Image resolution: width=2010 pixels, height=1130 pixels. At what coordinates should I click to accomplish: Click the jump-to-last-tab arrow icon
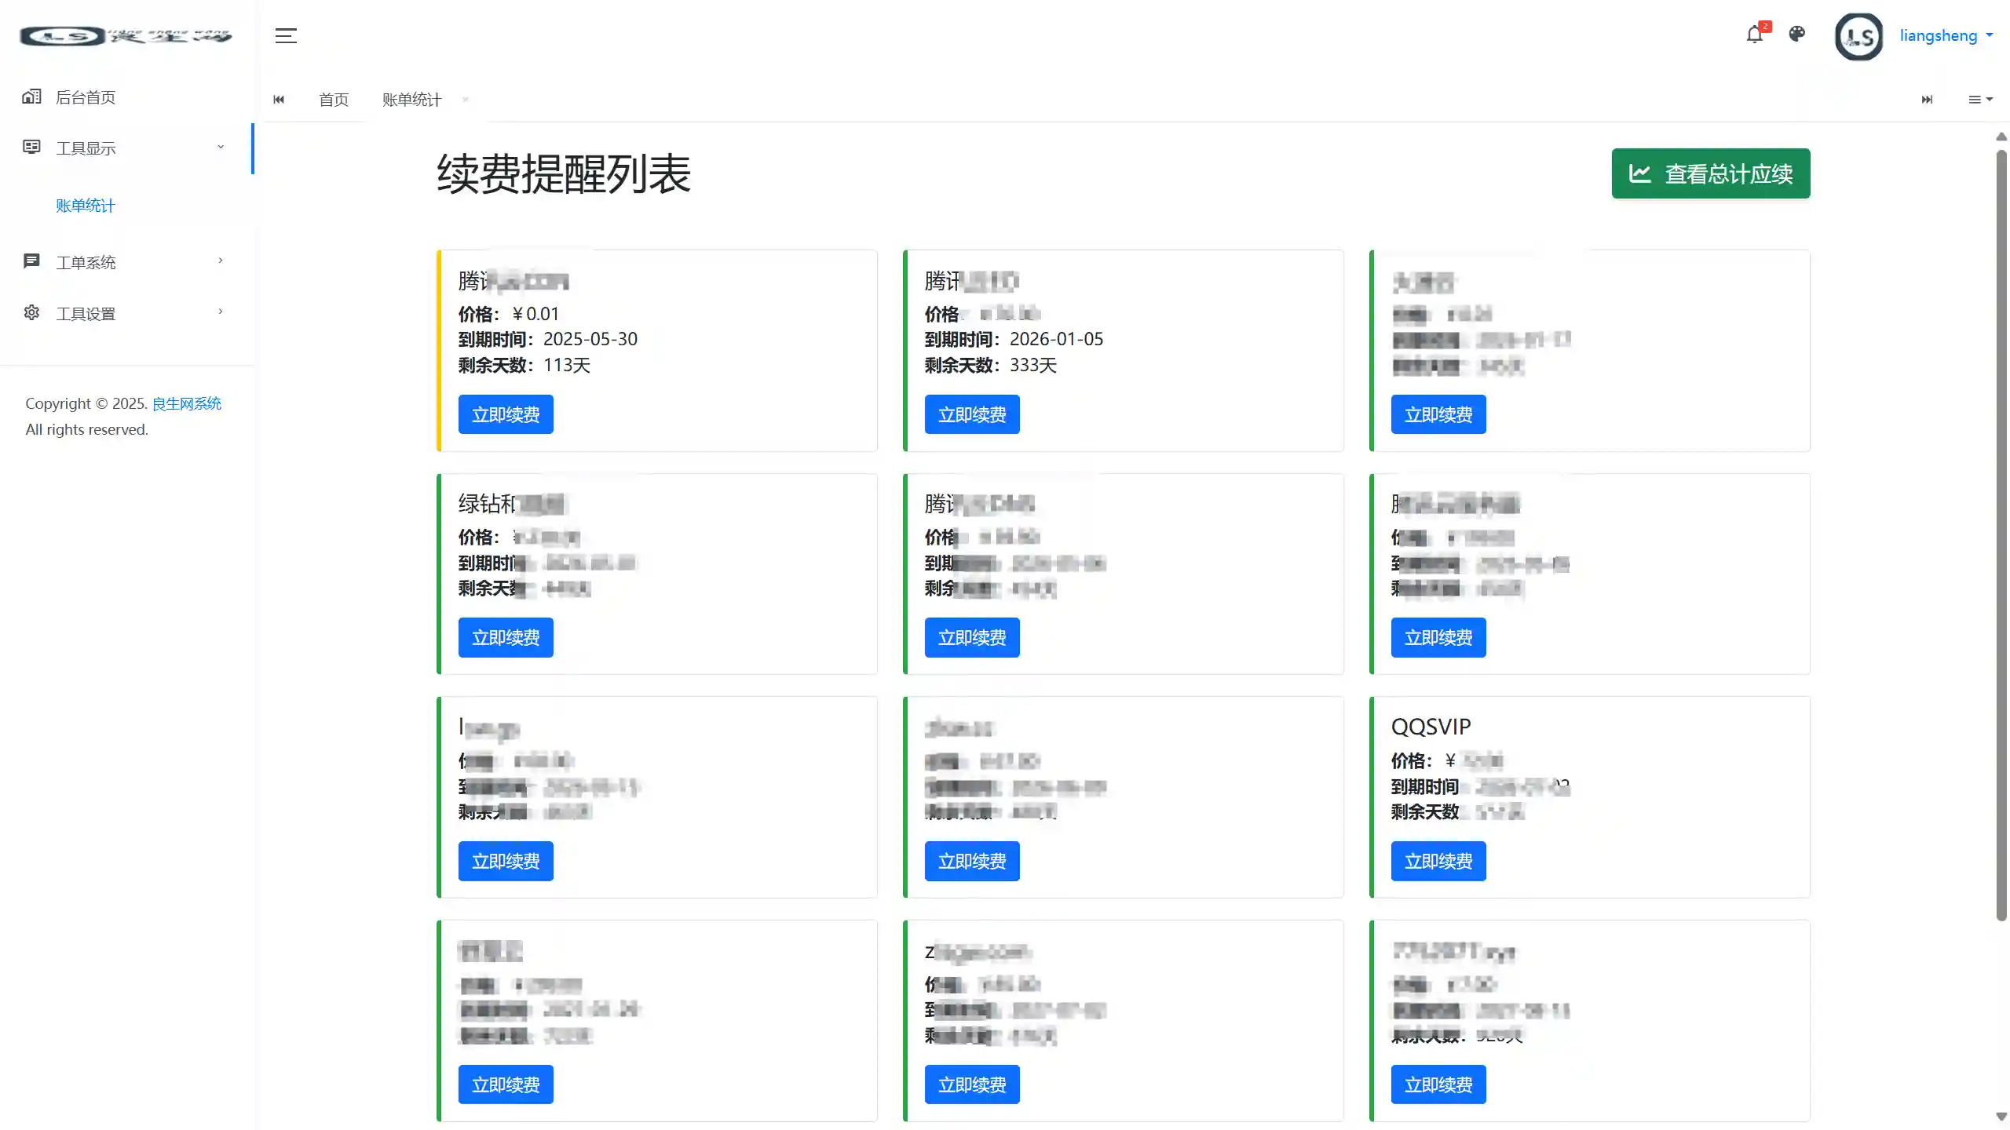click(x=1928, y=100)
